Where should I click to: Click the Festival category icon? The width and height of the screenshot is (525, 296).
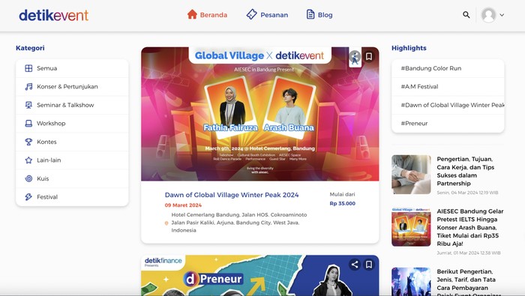28,197
